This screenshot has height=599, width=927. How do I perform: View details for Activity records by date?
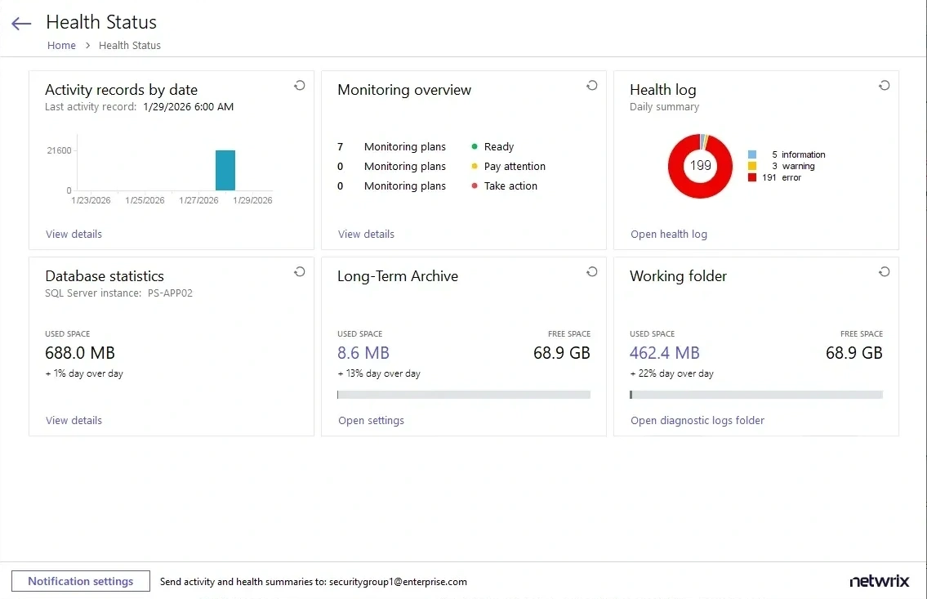click(74, 235)
